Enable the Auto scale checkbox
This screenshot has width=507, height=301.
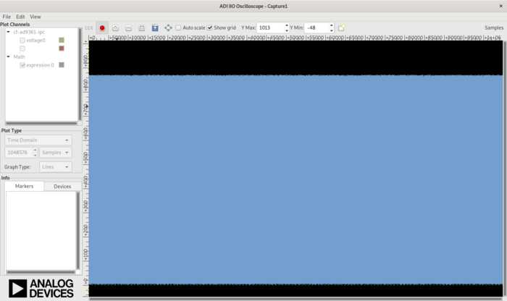[178, 27]
